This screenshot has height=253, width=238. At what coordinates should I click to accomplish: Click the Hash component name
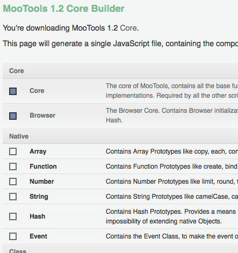coord(38,216)
